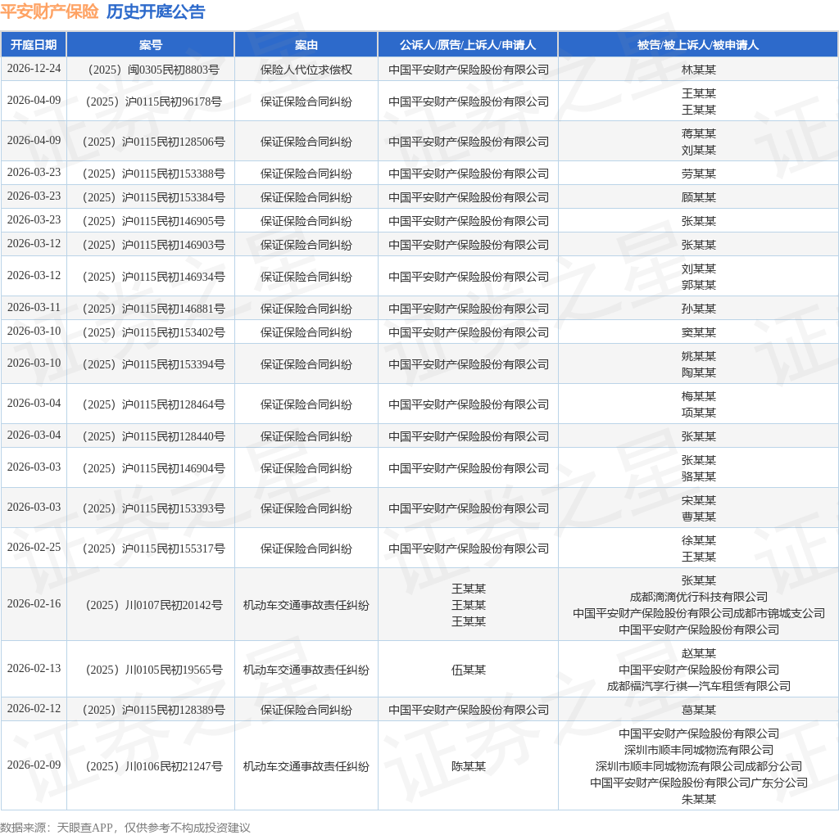Click the 数据来源 天眼查APP footer note
The image size is (839, 835).
(125, 827)
